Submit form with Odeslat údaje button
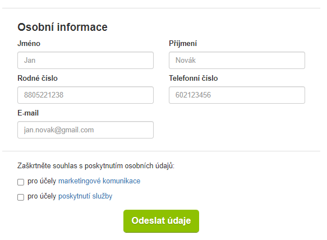The height and width of the screenshot is (240, 327). [161, 221]
